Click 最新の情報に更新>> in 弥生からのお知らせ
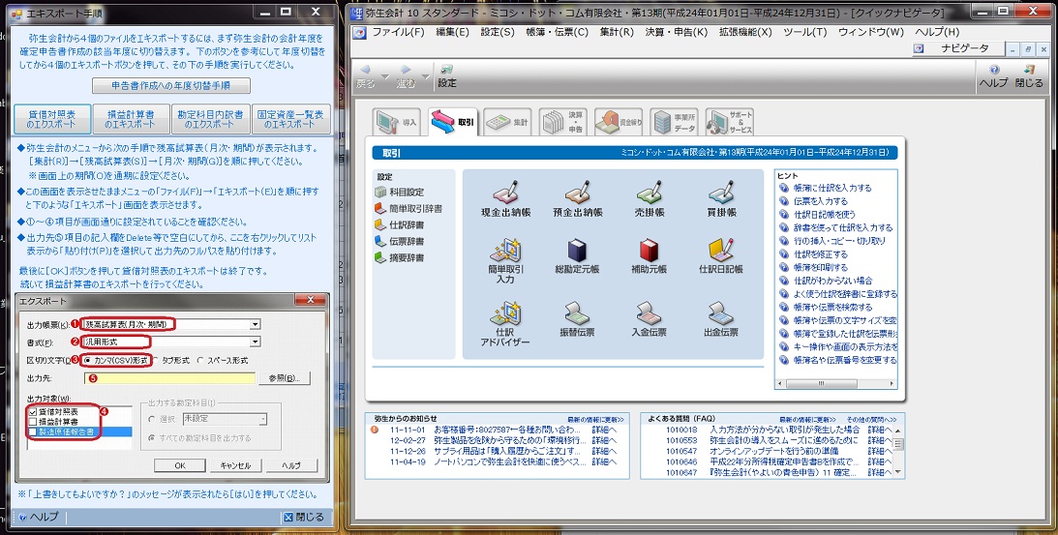 tap(595, 419)
